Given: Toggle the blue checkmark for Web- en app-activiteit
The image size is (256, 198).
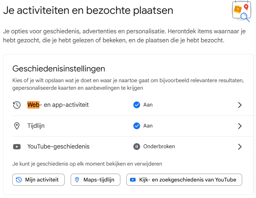Looking at the screenshot, I should pyautogui.click(x=137, y=105).
